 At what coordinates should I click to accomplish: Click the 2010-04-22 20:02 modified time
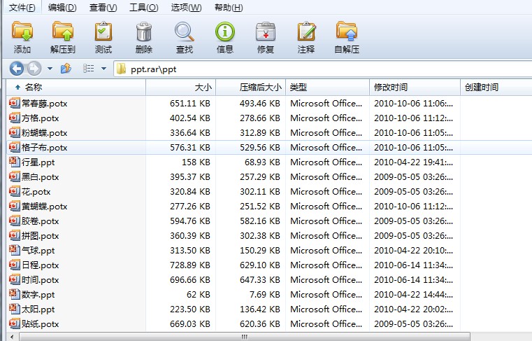coord(413,309)
